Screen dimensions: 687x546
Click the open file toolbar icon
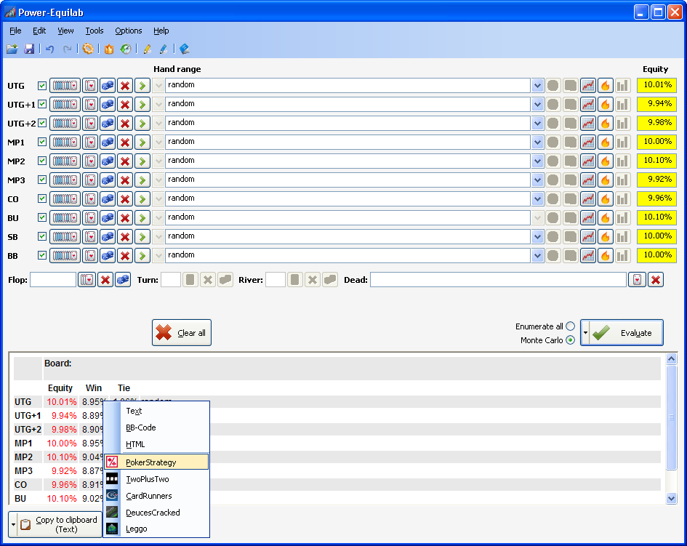12,49
